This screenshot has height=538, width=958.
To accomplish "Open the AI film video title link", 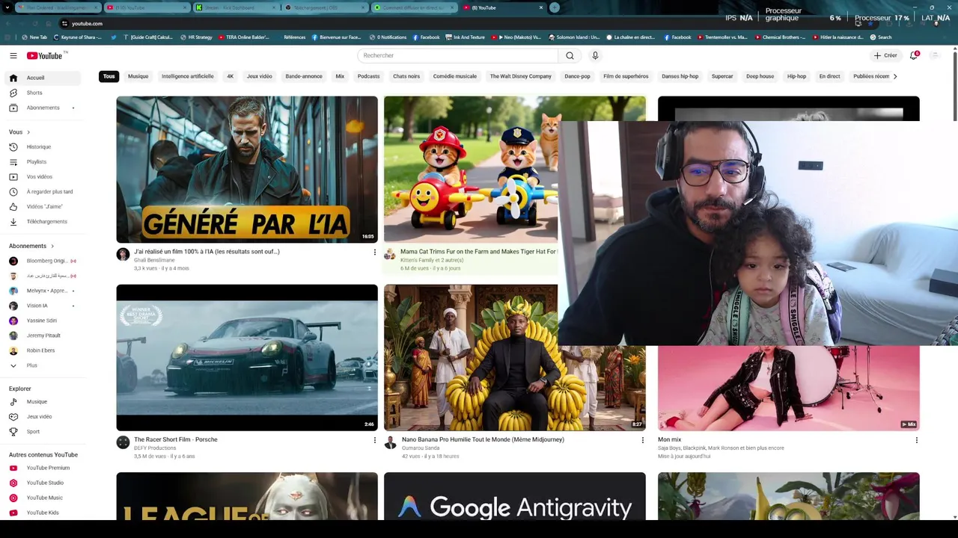I will (207, 252).
